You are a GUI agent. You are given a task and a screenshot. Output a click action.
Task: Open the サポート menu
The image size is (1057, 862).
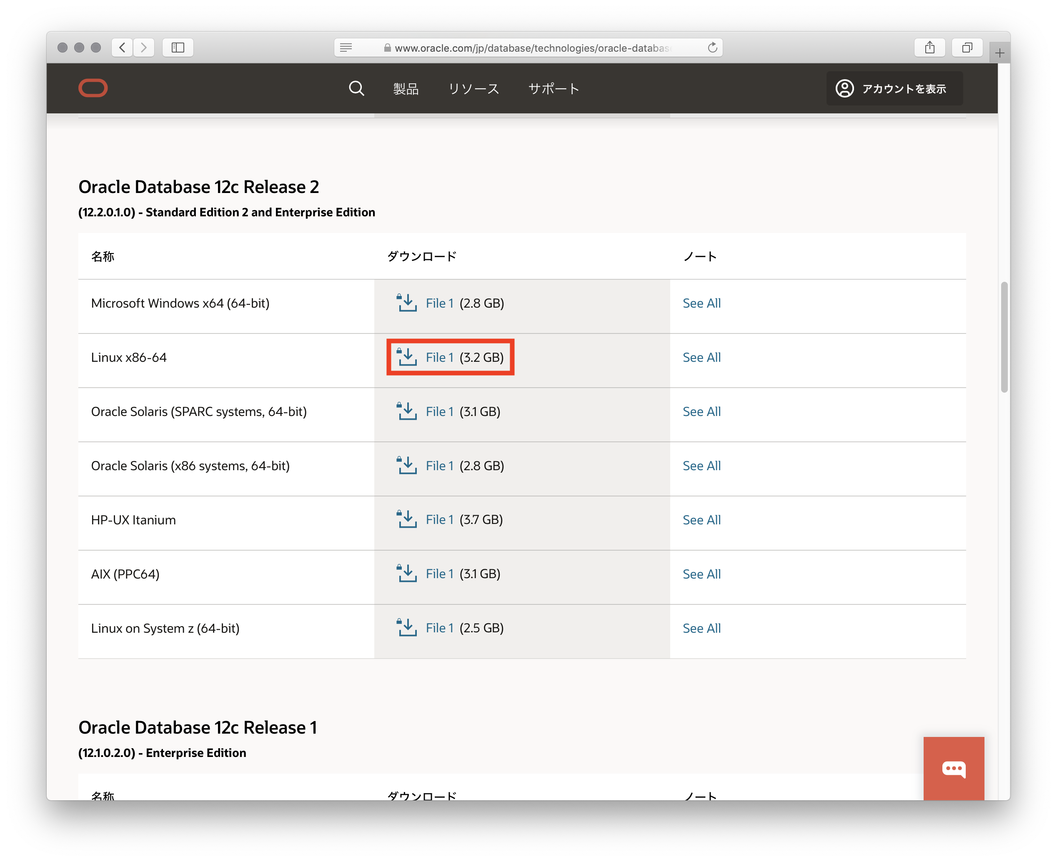(x=554, y=89)
